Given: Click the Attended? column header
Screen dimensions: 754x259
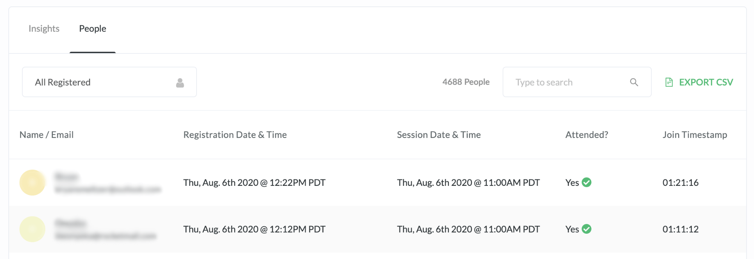Looking at the screenshot, I should click(586, 135).
